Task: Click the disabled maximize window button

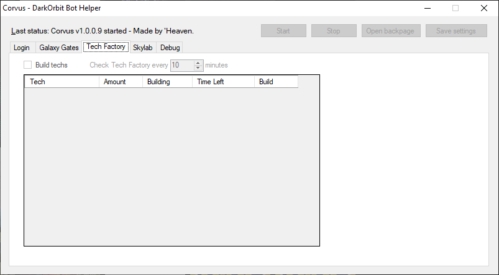Action: coord(456,8)
